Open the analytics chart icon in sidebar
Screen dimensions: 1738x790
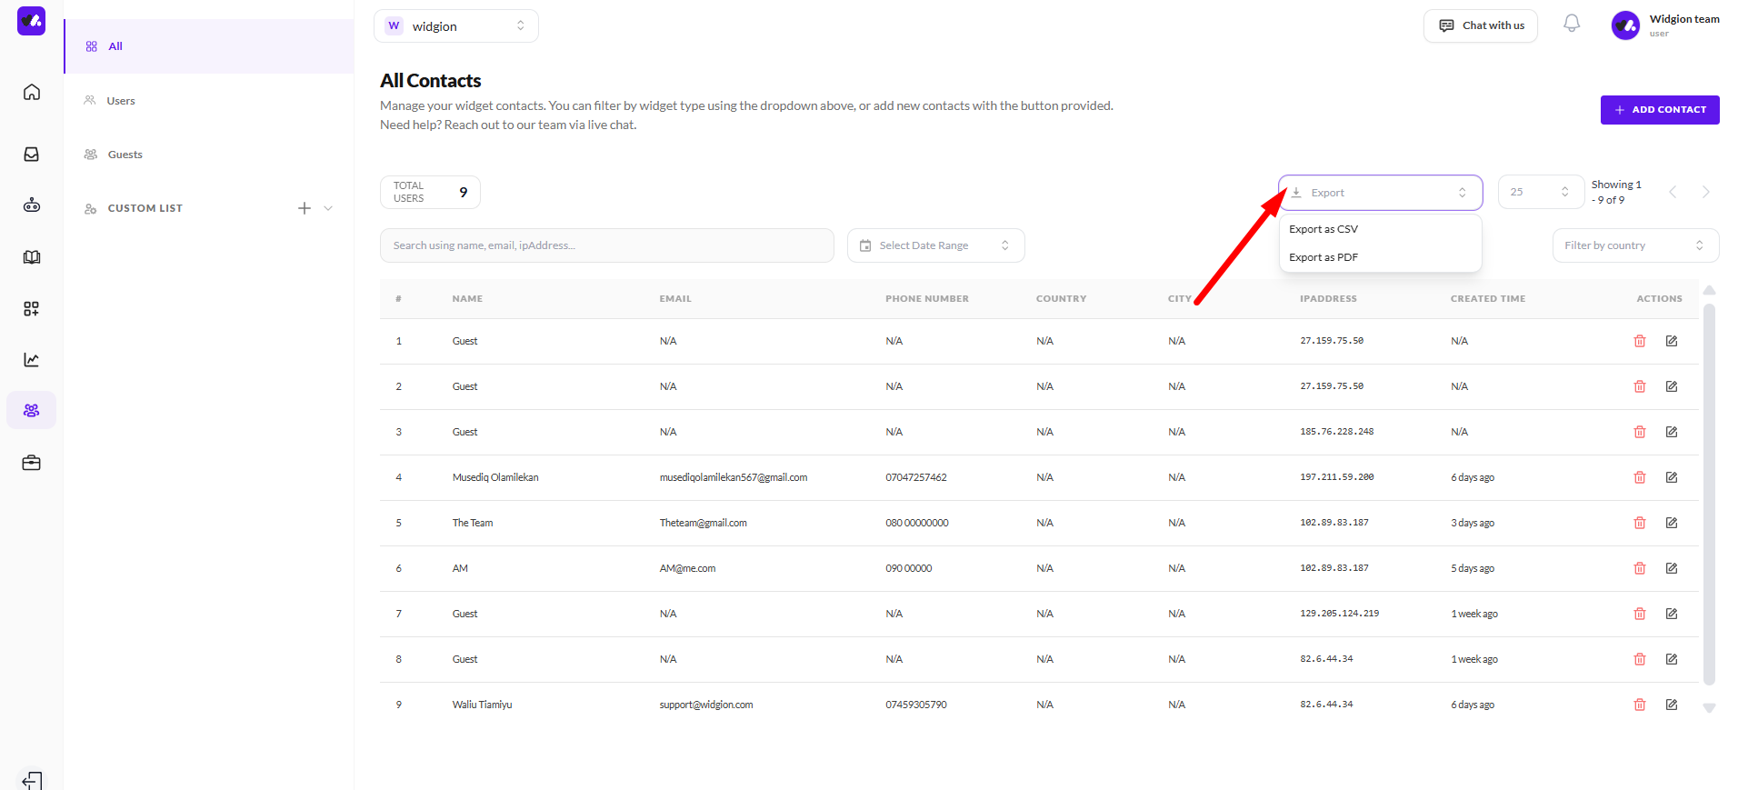(32, 360)
